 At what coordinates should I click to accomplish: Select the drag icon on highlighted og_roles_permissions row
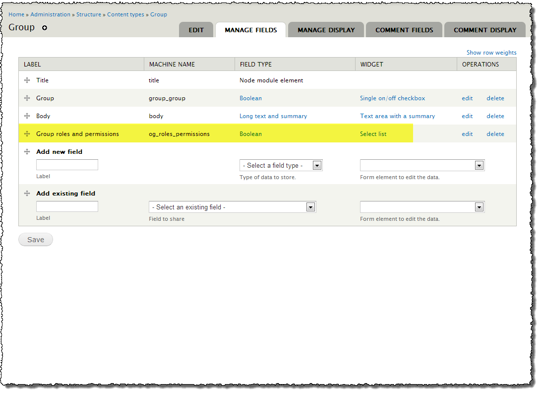point(27,133)
